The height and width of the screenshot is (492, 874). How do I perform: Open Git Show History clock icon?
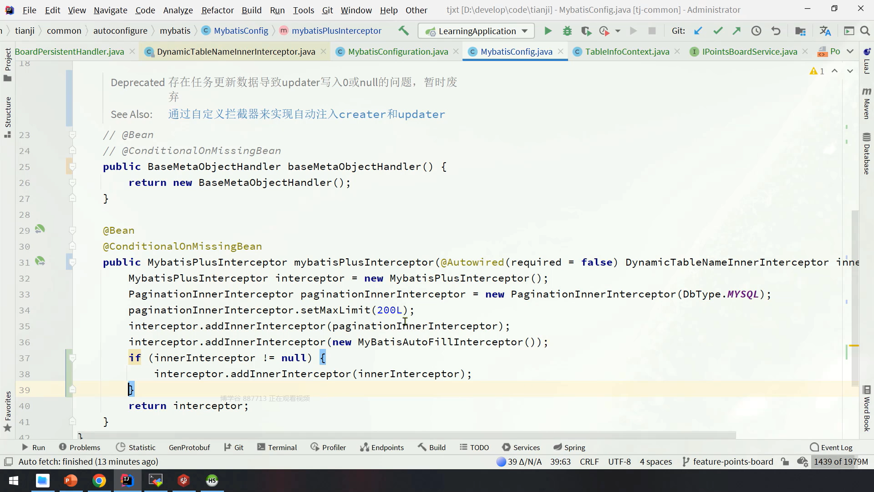(x=756, y=31)
